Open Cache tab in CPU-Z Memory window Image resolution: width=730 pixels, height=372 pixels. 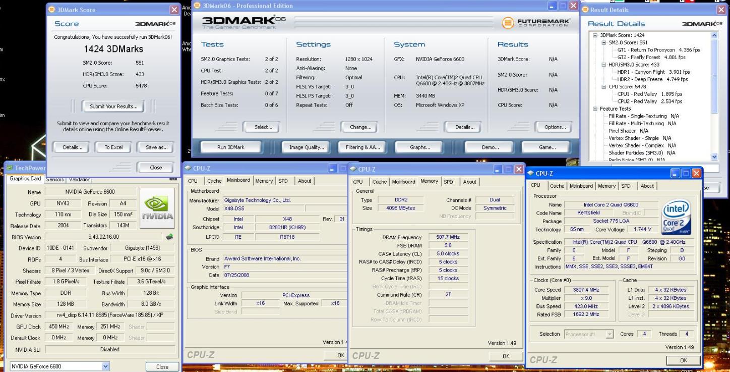tap(380, 182)
